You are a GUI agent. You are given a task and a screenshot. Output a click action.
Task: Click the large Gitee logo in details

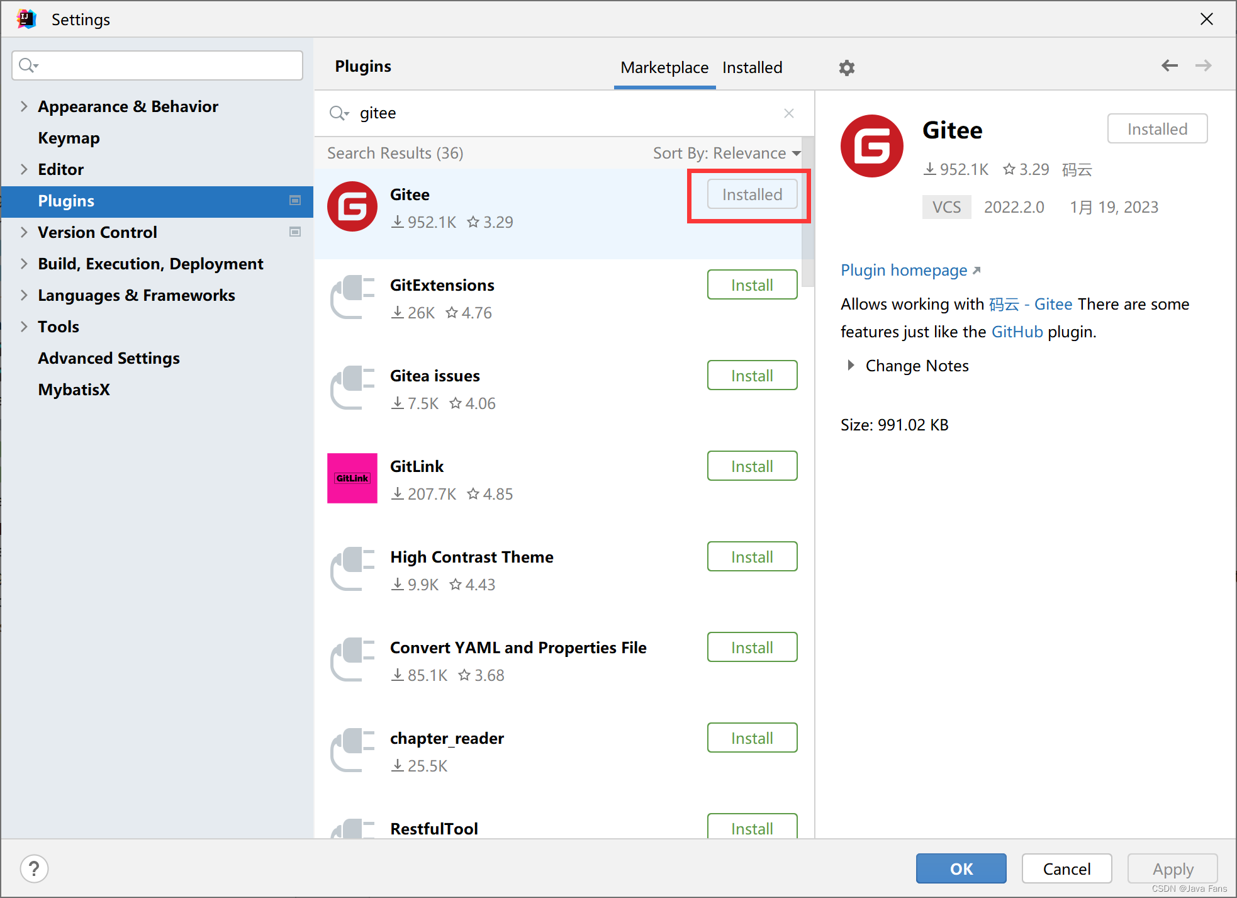click(x=872, y=146)
